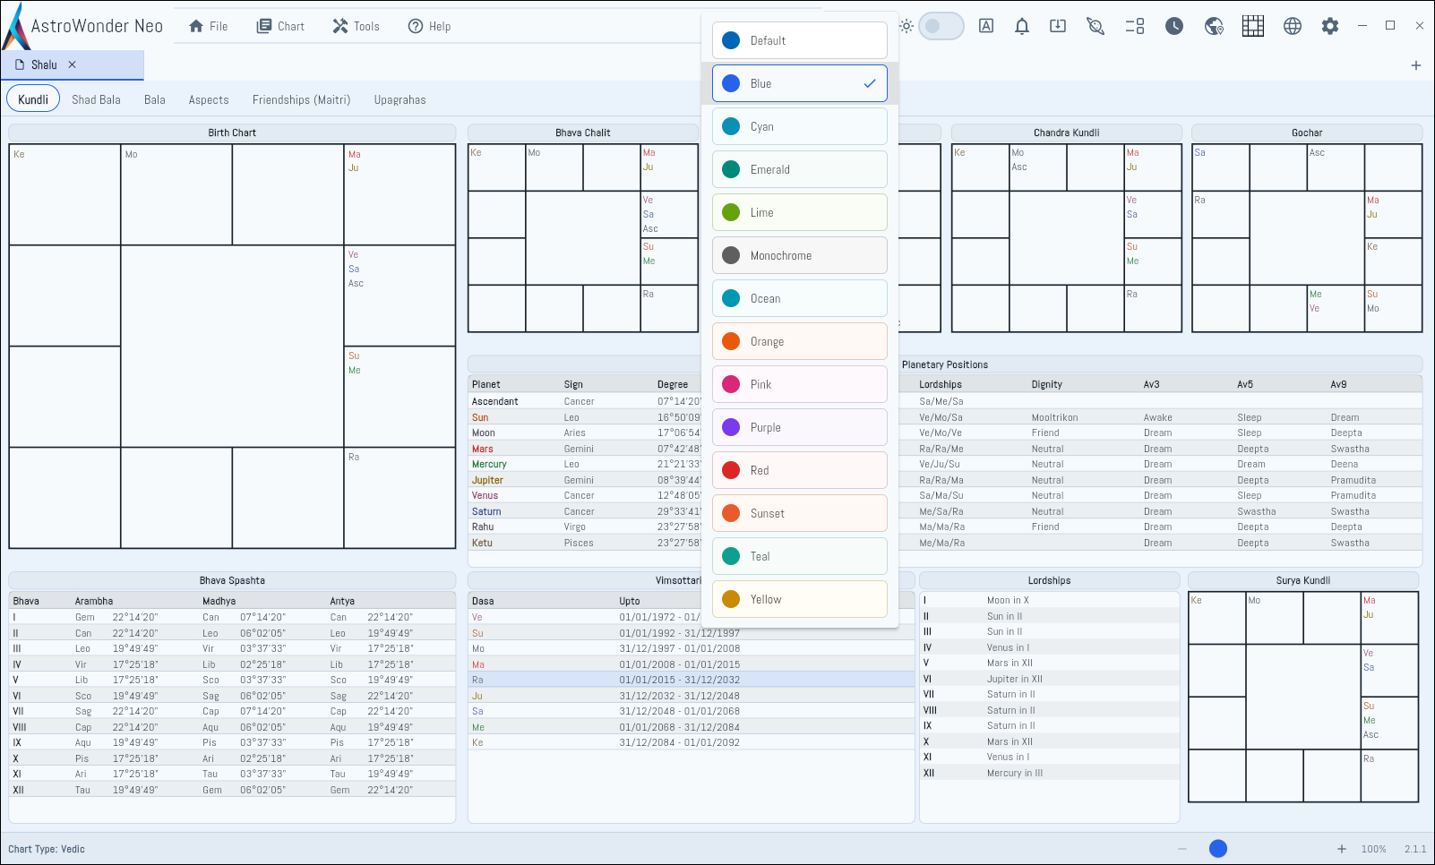Select the Ra dasha row in Vimsottari
This screenshot has height=865, width=1435.
pyautogui.click(x=691, y=680)
